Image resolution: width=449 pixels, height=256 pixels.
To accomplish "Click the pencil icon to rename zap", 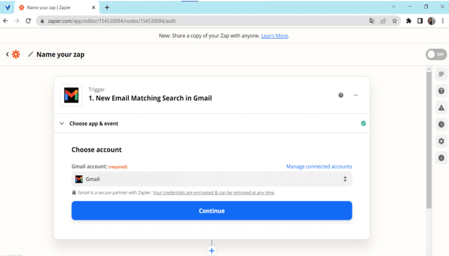I will (x=31, y=54).
